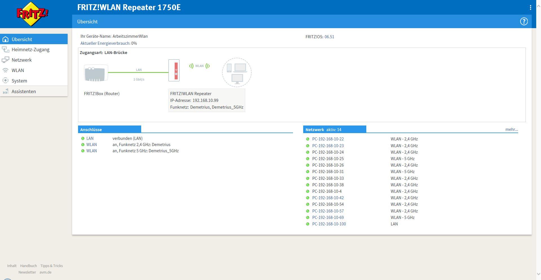Click the Zugangsart LAN-Brücke label

pyautogui.click(x=103, y=53)
